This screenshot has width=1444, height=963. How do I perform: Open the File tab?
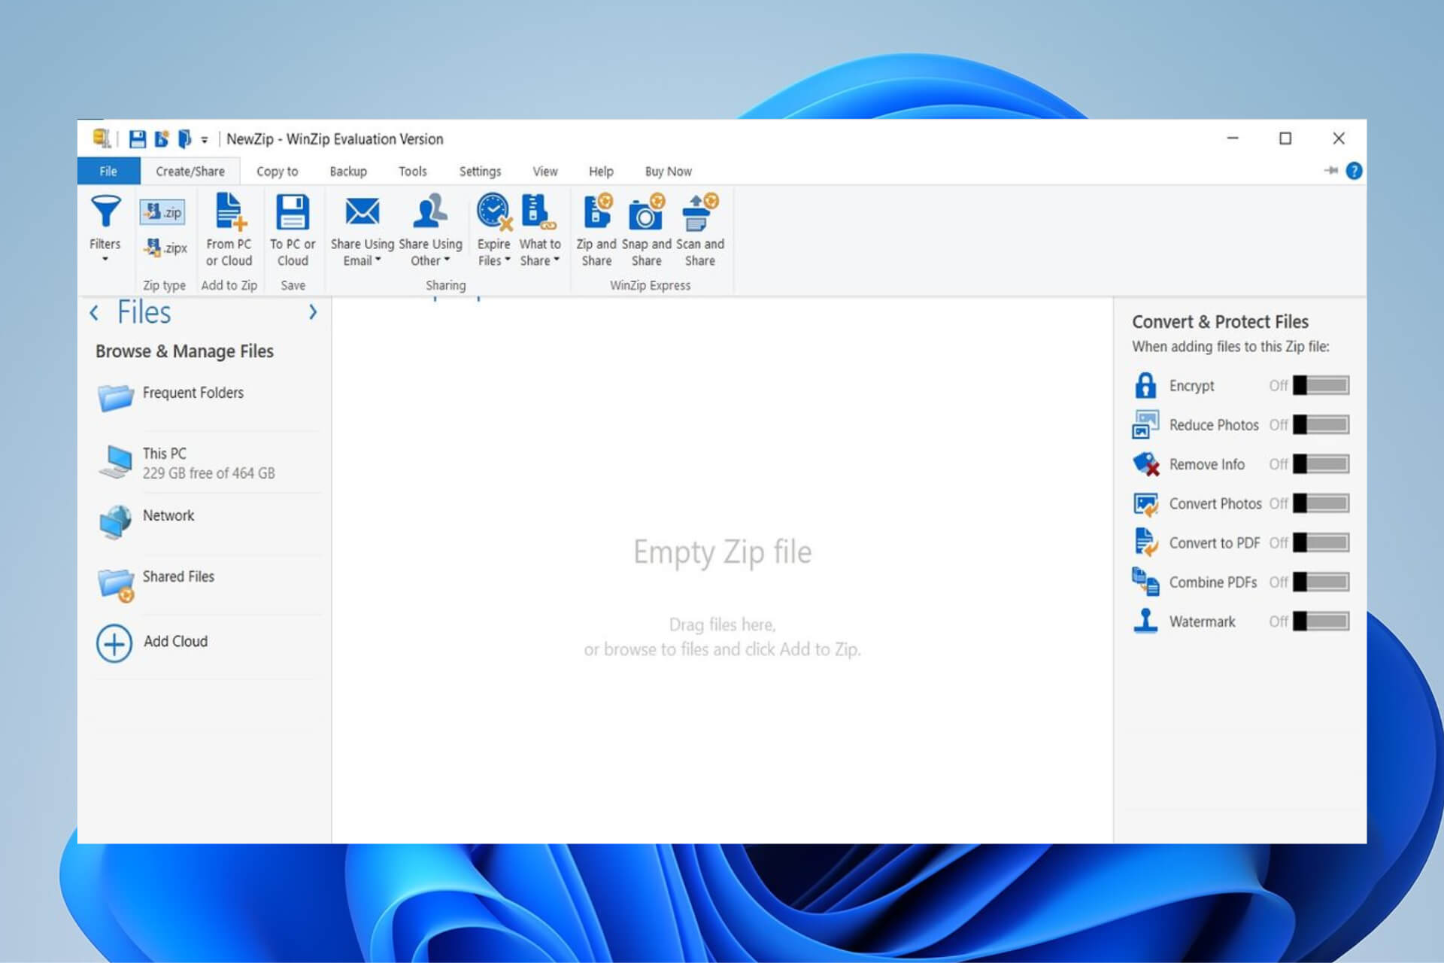pos(108,171)
